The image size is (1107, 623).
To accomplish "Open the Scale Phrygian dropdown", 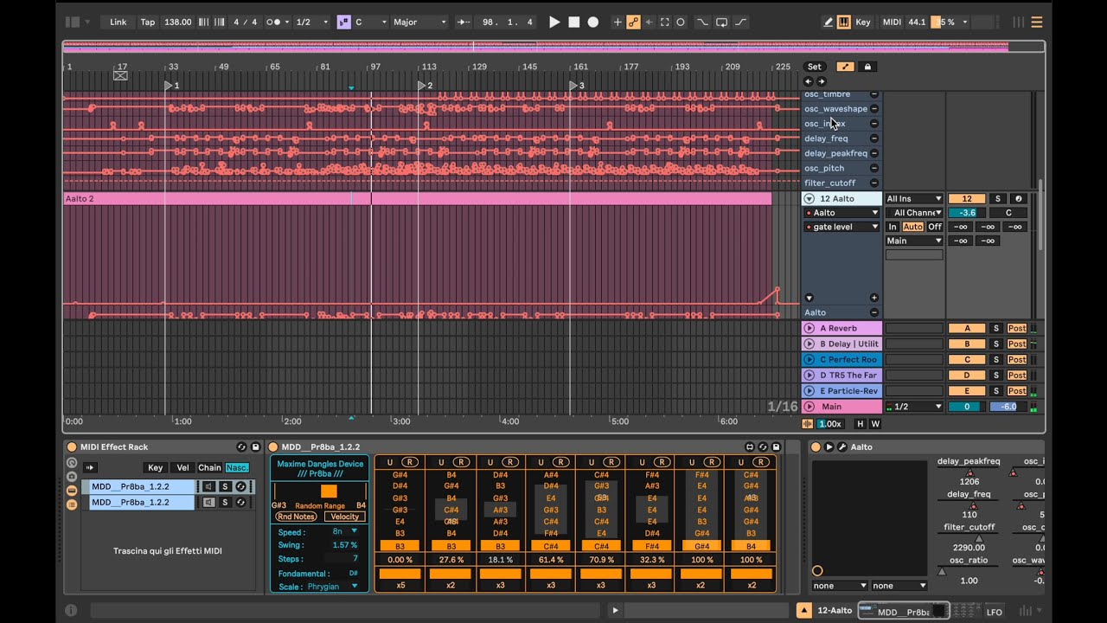I will tap(333, 587).
